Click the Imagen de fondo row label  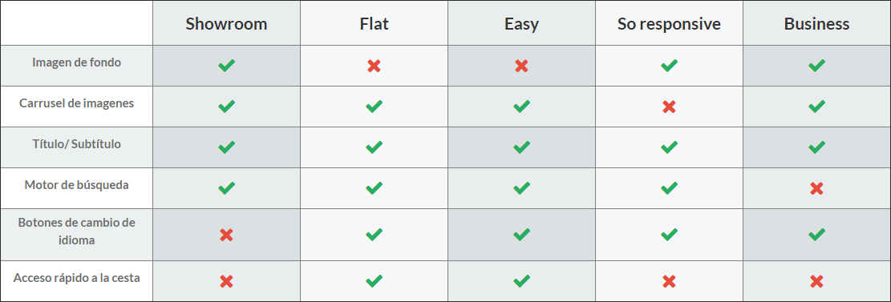click(77, 62)
